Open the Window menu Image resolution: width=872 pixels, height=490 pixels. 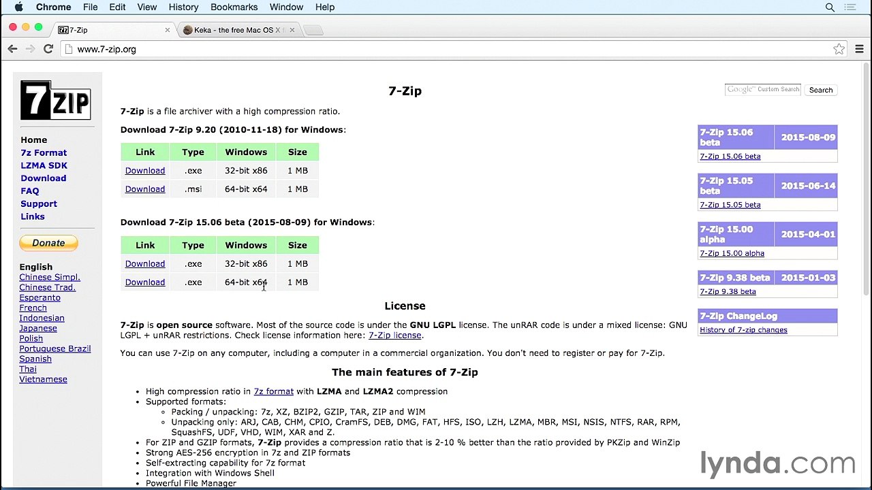tap(286, 7)
